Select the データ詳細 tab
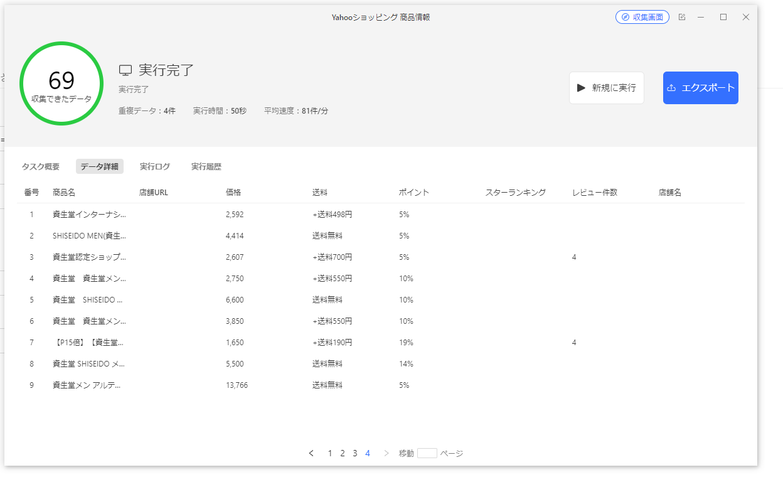 99,166
